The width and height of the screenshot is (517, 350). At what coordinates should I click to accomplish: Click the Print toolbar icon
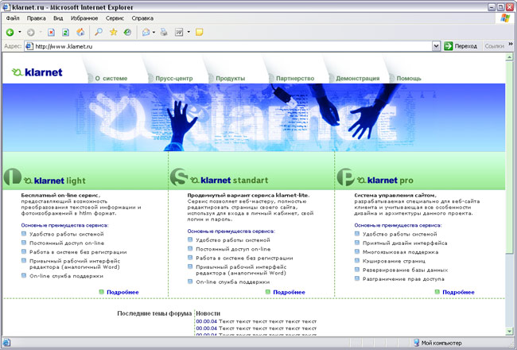tap(163, 33)
